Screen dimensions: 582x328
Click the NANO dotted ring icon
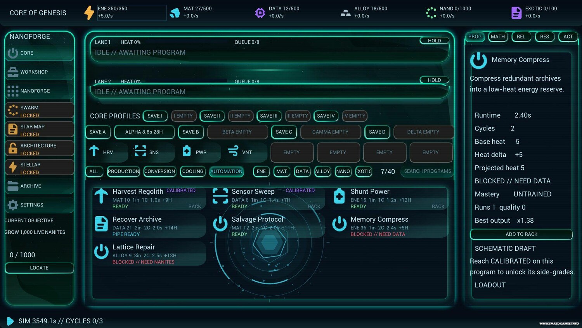(x=431, y=13)
